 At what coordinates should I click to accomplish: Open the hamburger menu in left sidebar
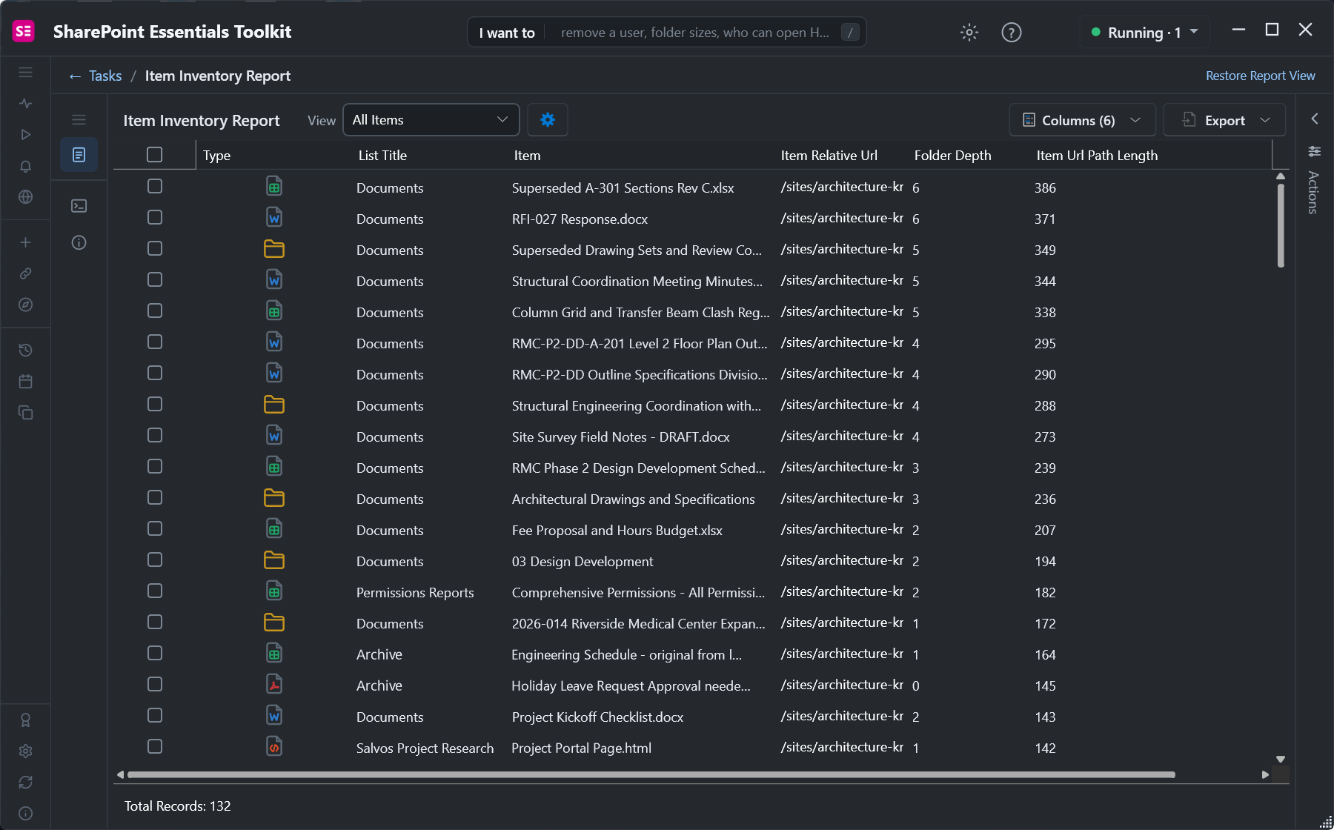26,72
